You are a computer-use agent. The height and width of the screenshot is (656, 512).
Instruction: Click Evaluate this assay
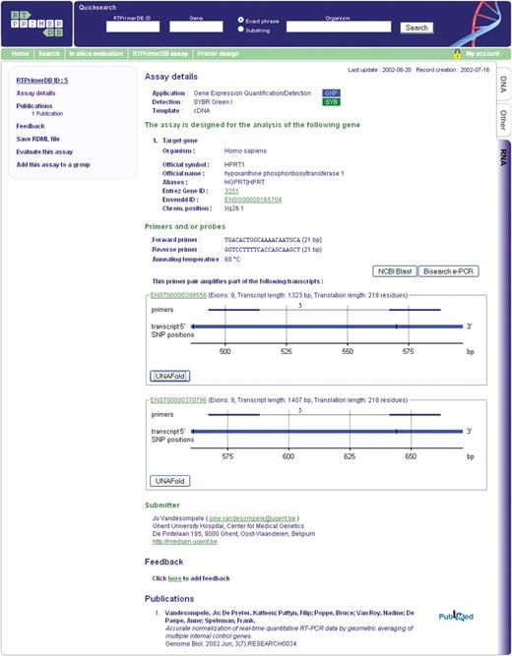(44, 151)
